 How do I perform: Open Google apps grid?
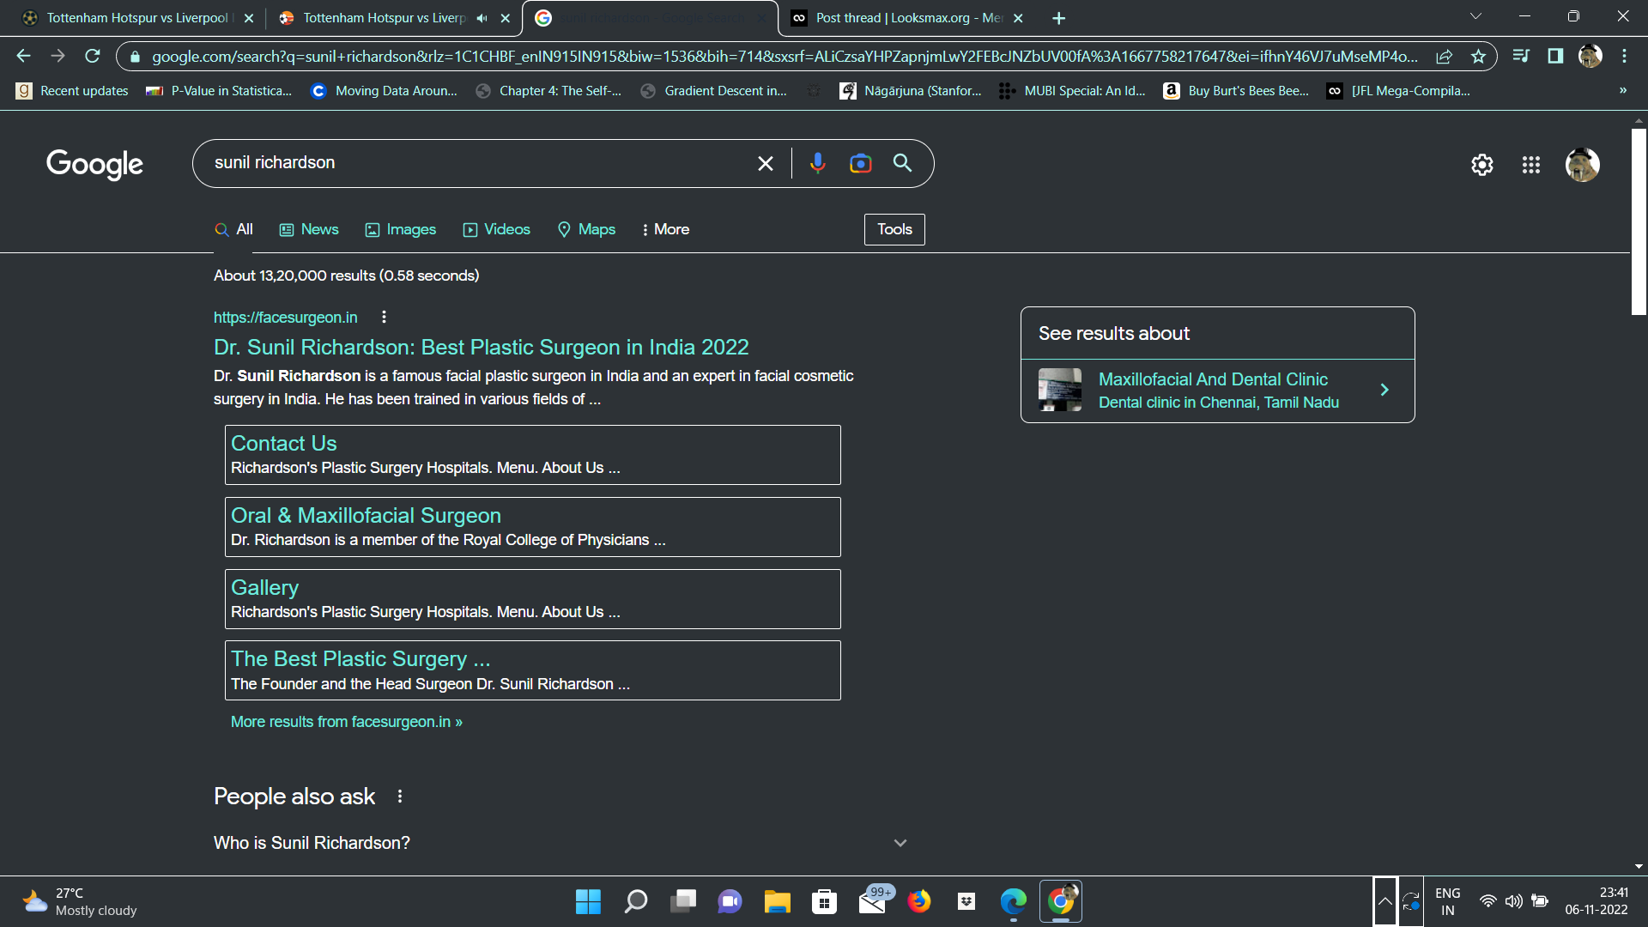(1531, 165)
